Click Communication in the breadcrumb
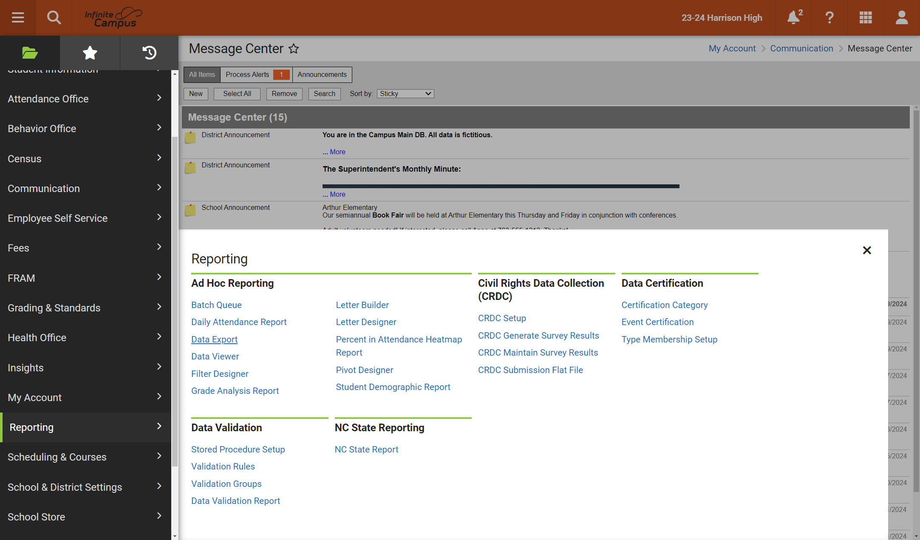920x540 pixels. coord(801,48)
